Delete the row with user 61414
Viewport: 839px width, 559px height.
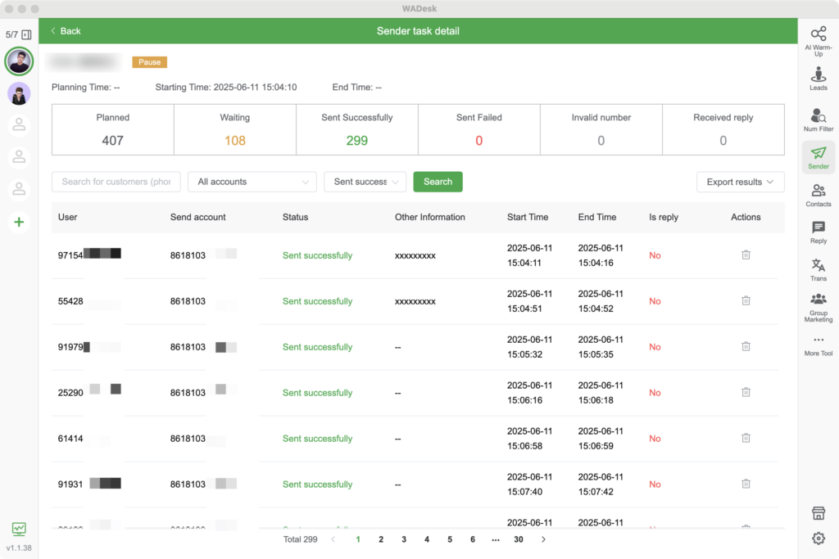point(746,438)
